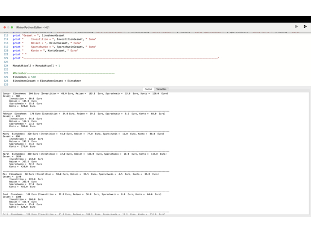Click the 'Gesamt = 690' output line
The height and width of the screenshot is (233, 311).
11,136
